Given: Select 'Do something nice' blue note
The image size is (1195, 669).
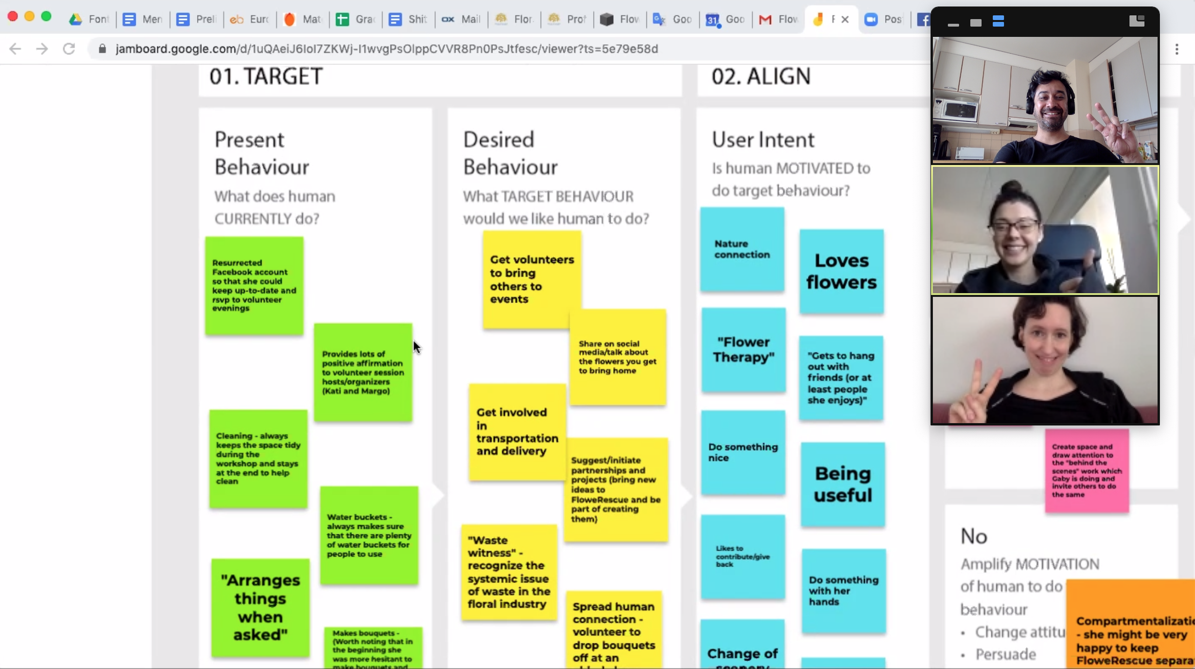Looking at the screenshot, I should coord(743,453).
